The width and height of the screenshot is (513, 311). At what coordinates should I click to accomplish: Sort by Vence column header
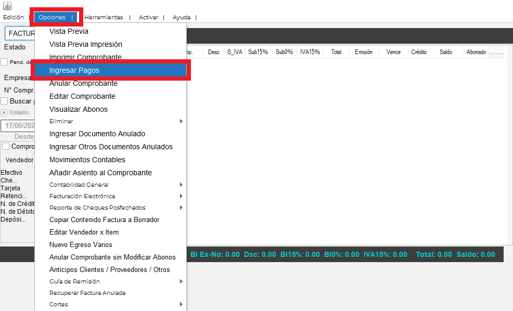[x=393, y=52]
